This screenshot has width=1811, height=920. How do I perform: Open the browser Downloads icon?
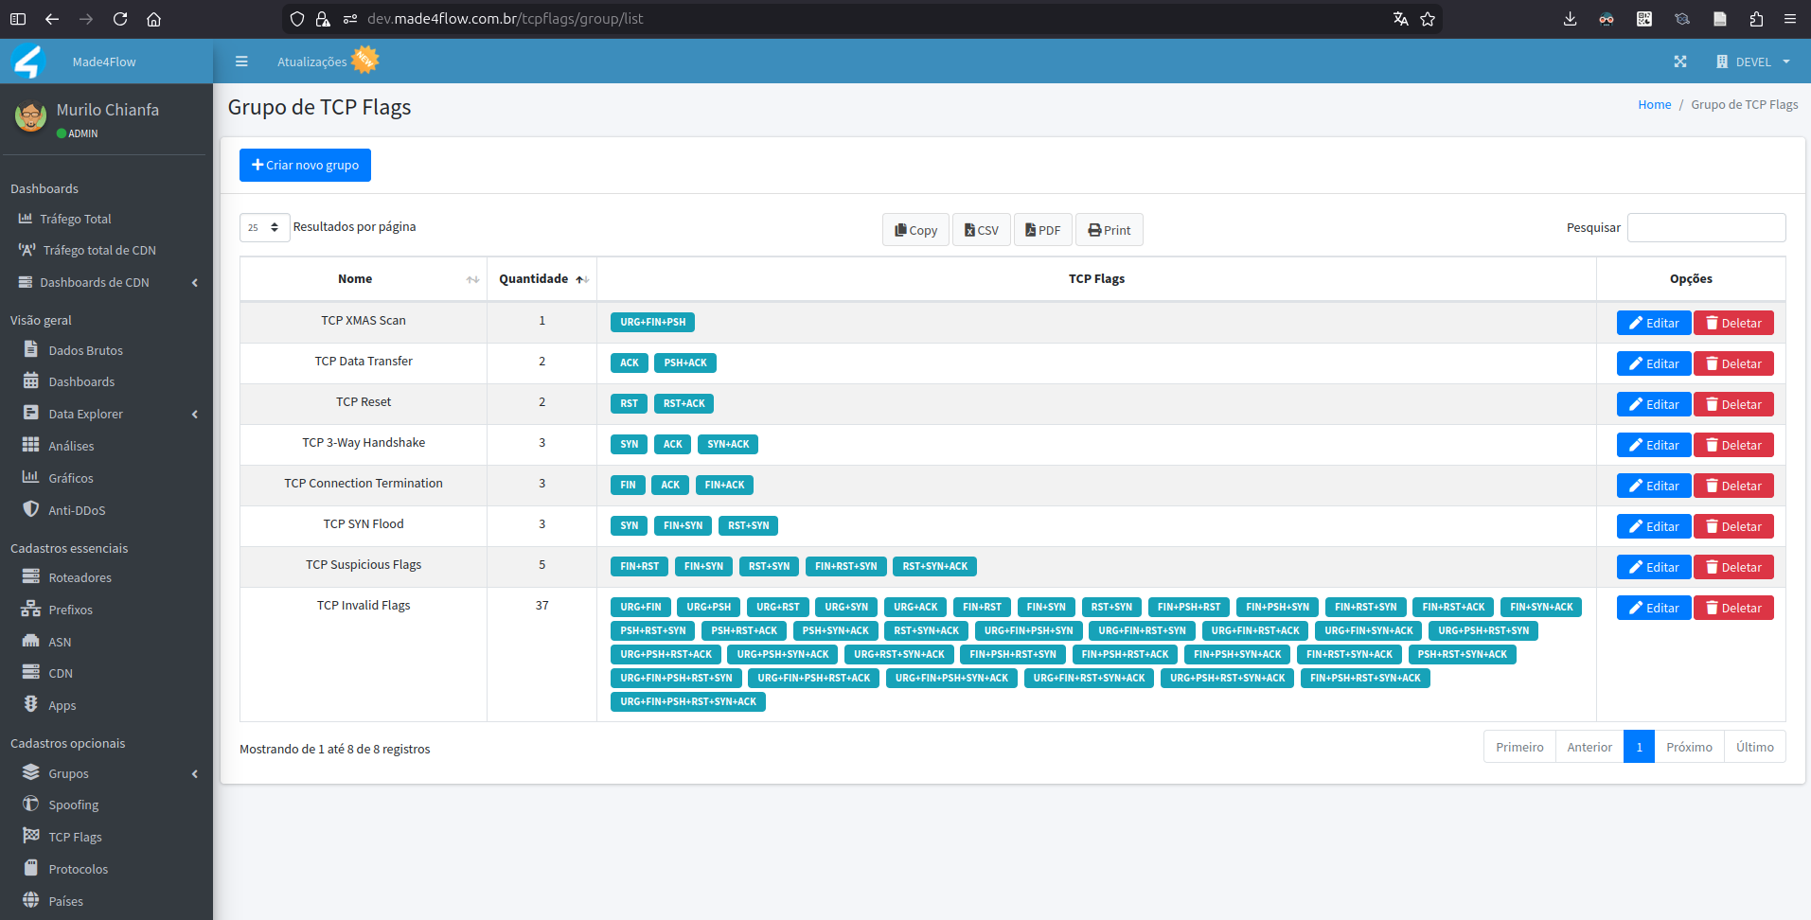[x=1570, y=18]
